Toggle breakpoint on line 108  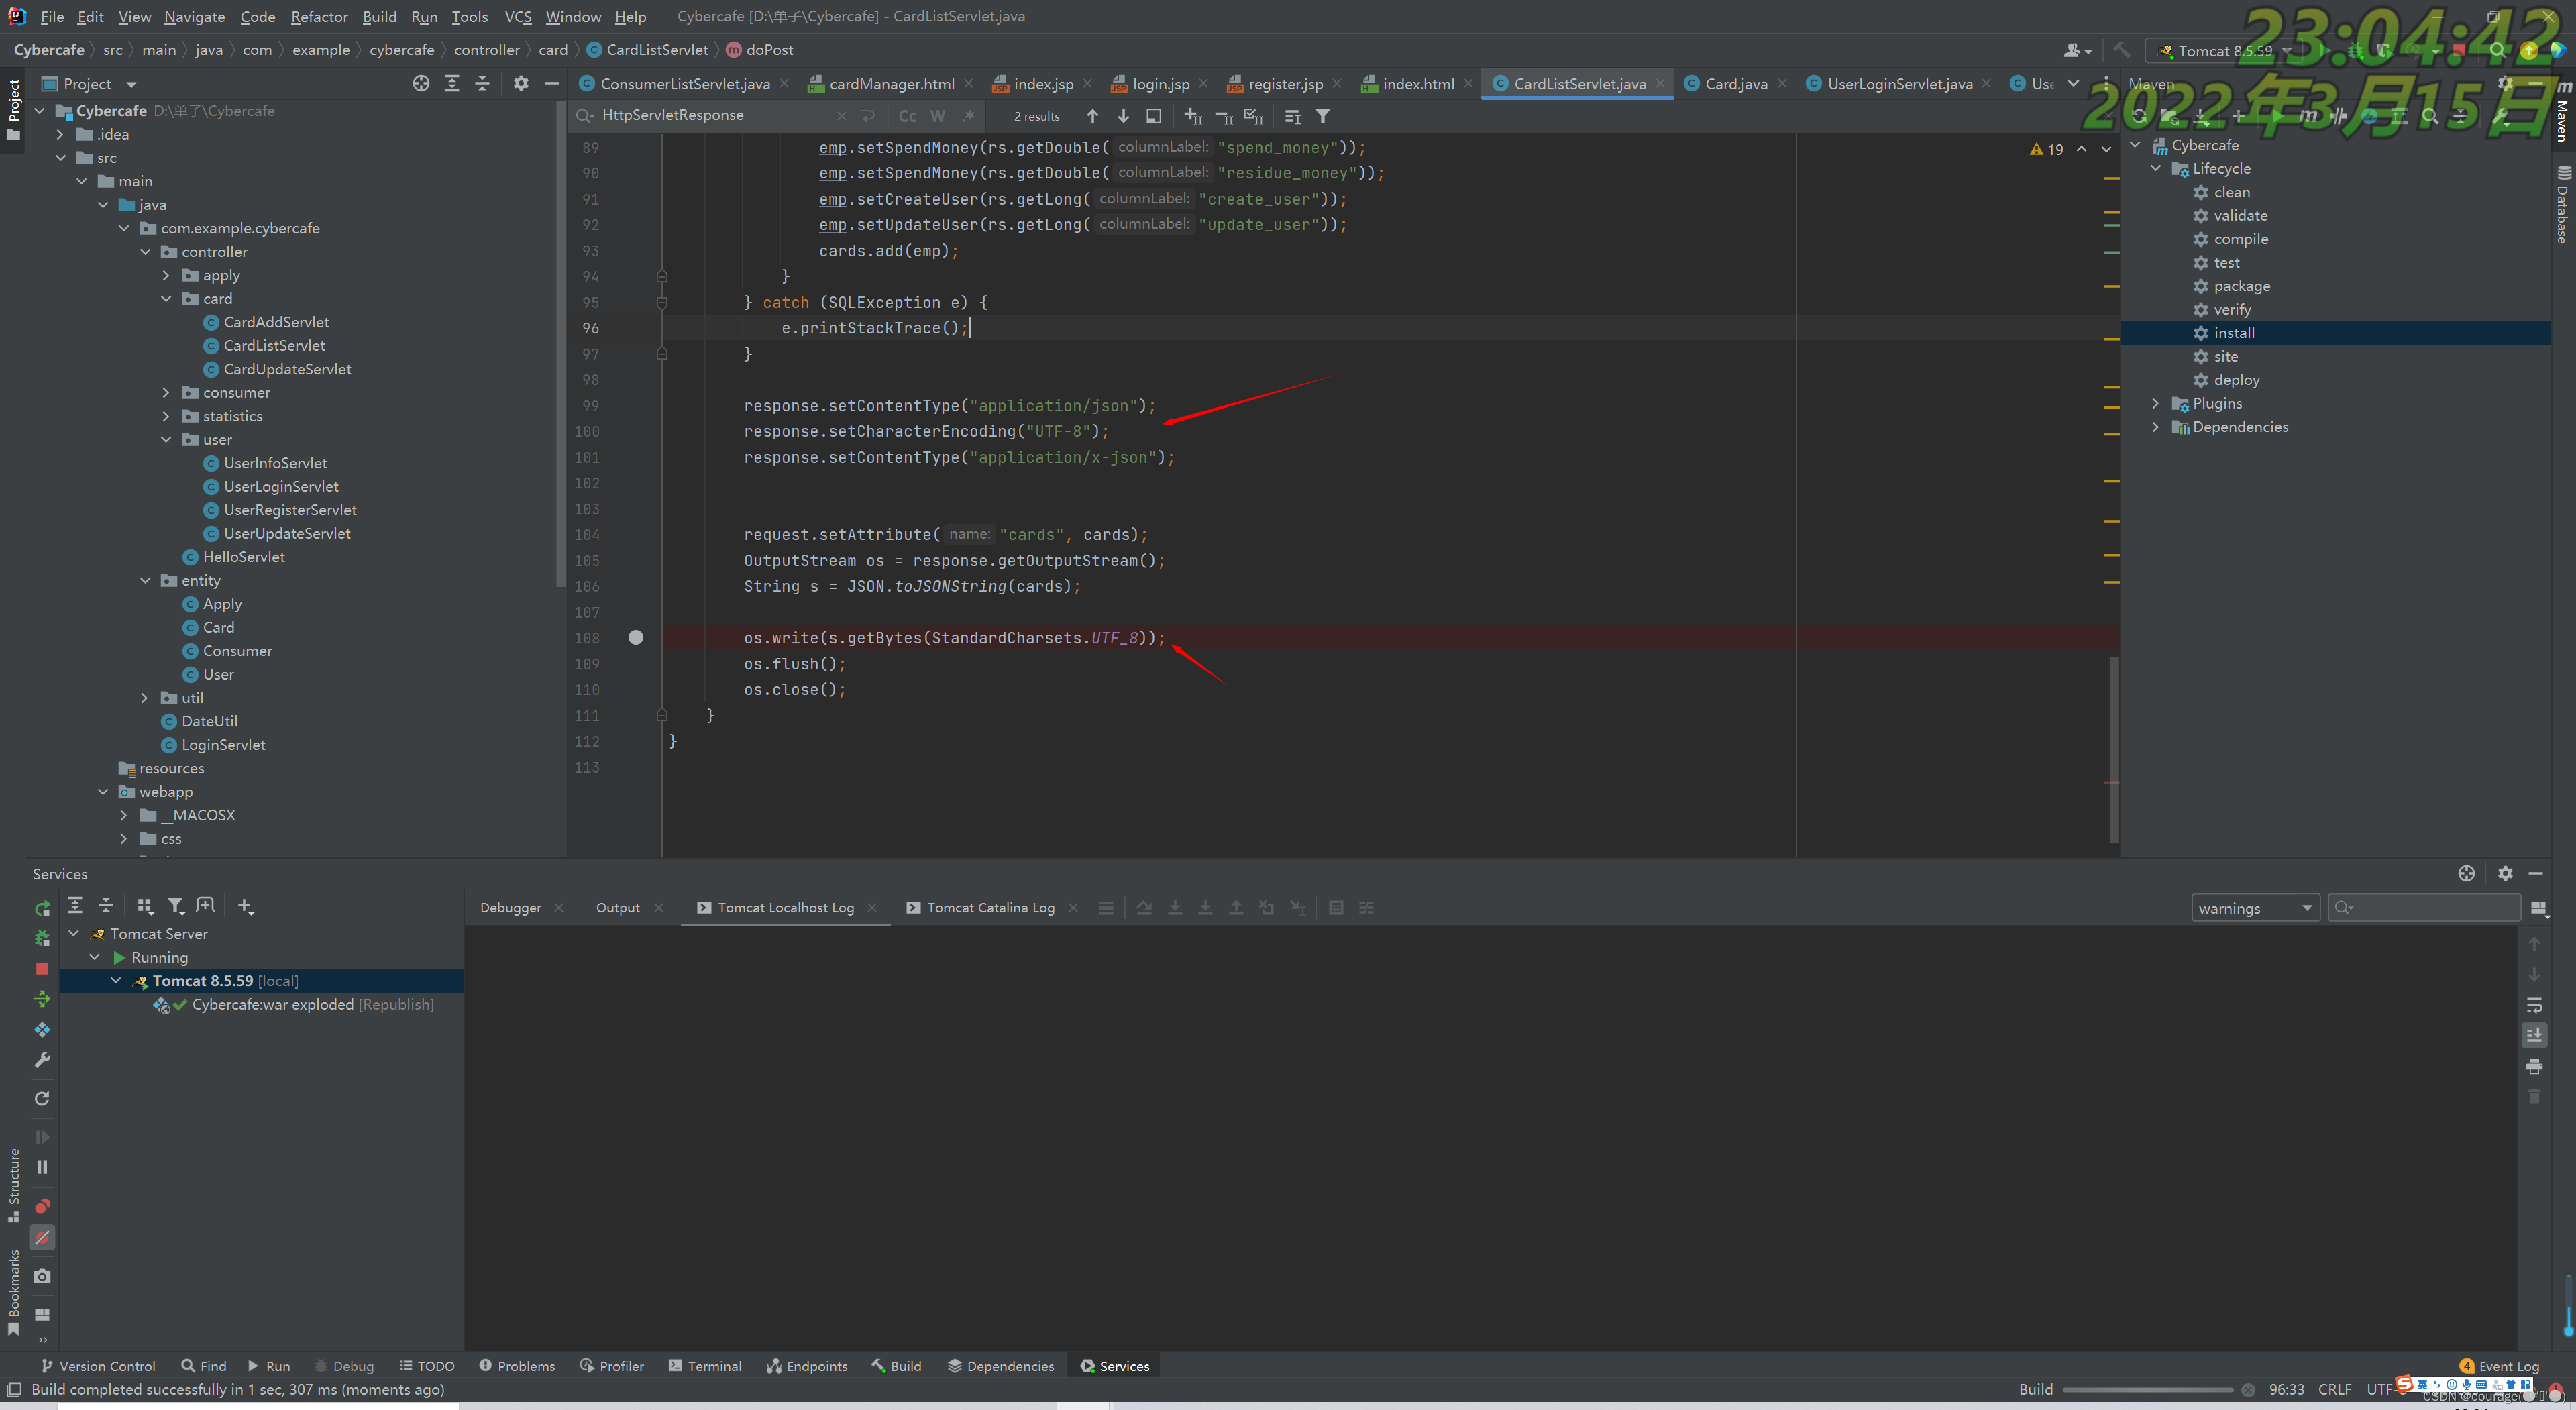636,638
